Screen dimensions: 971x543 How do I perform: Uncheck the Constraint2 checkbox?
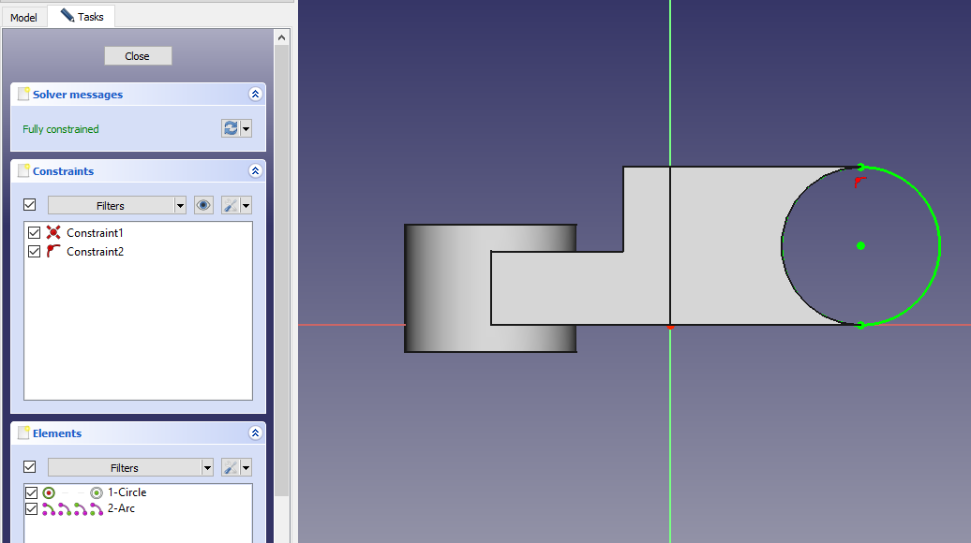pos(35,252)
